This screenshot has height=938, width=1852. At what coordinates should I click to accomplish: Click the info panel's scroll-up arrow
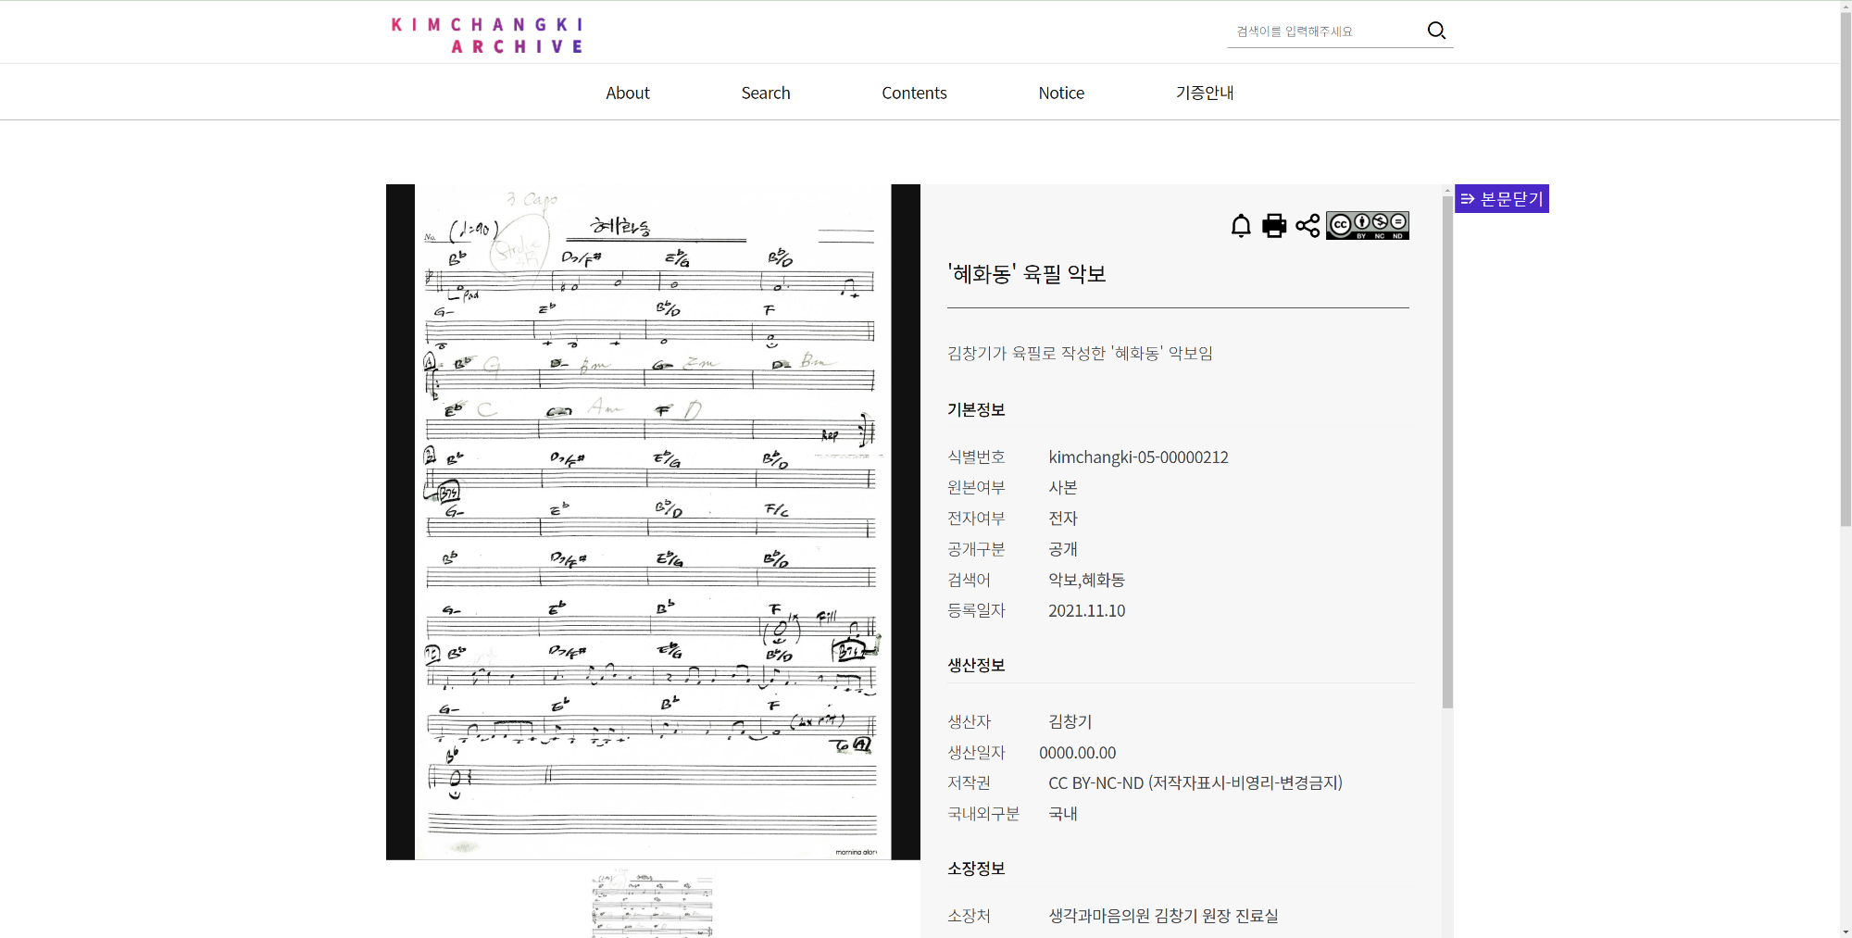pos(1447,191)
